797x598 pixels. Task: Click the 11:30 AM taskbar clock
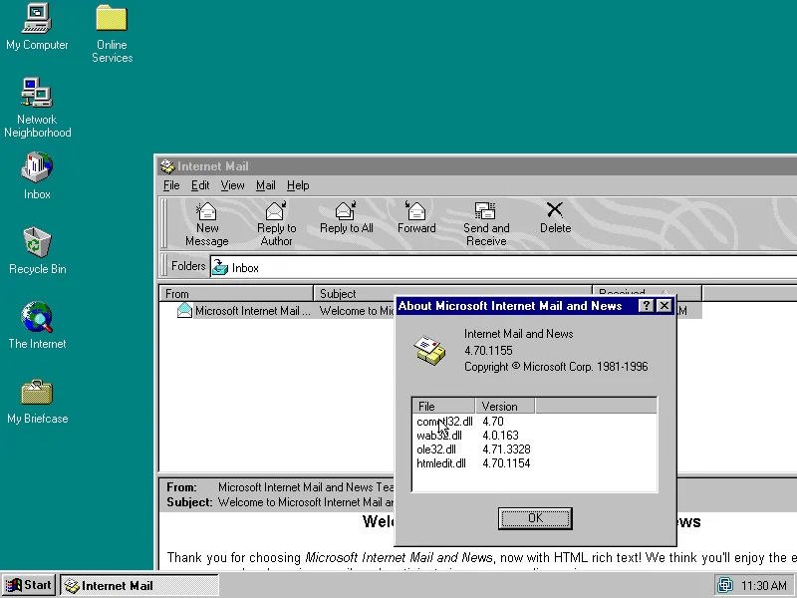[x=763, y=586]
